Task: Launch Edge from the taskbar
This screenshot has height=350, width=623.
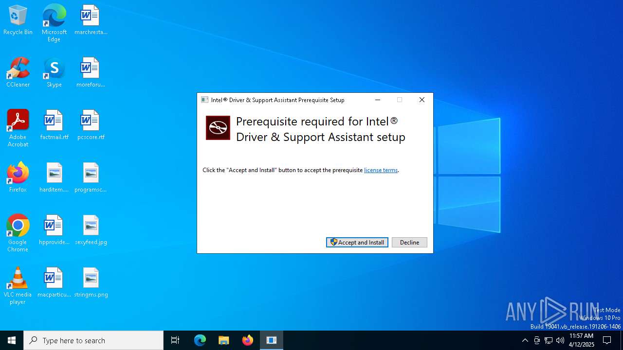Action: coord(200,340)
